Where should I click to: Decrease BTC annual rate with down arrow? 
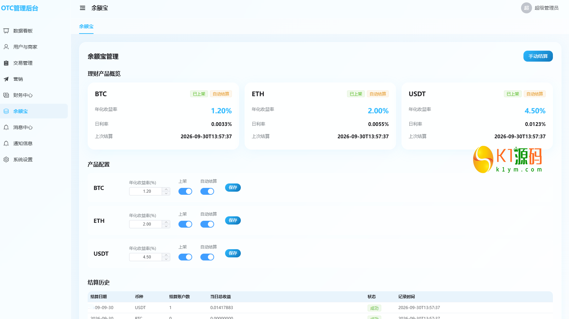point(166,193)
